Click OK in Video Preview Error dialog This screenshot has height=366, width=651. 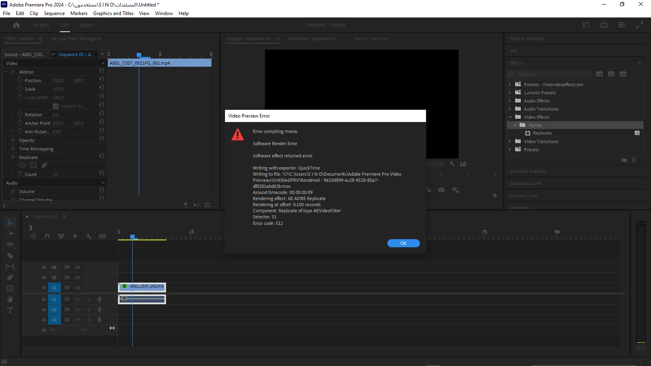(403, 243)
